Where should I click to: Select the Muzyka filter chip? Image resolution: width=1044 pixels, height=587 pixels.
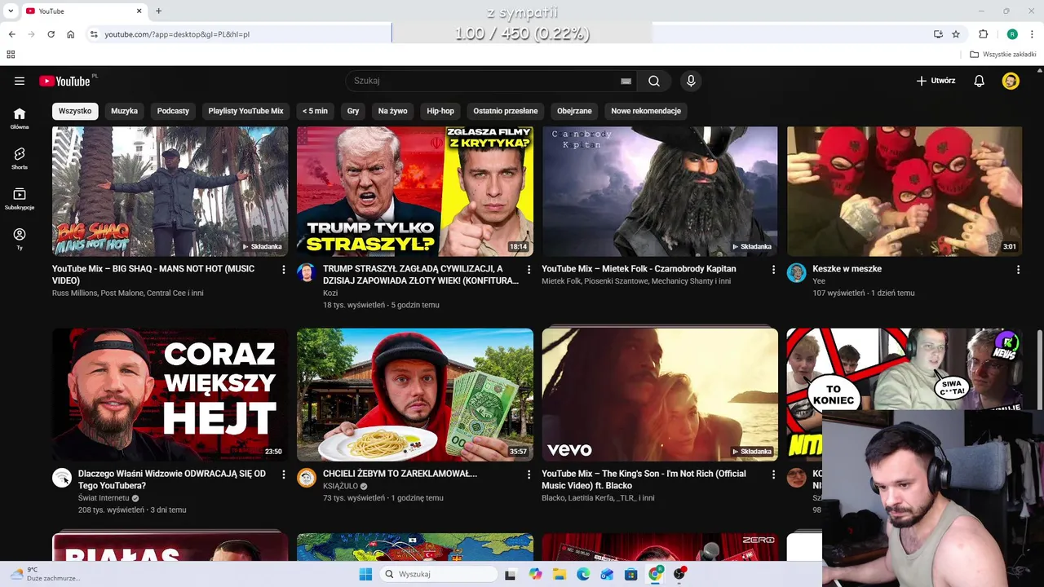click(x=124, y=111)
